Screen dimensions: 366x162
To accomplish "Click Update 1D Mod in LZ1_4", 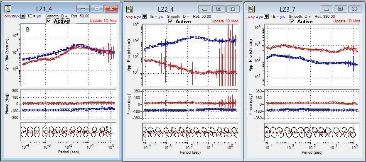I will tap(103, 21).
